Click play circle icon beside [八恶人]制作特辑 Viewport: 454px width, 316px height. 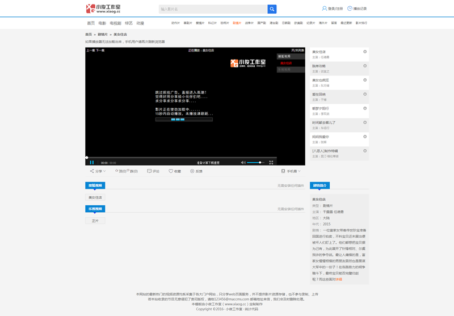pyautogui.click(x=365, y=151)
